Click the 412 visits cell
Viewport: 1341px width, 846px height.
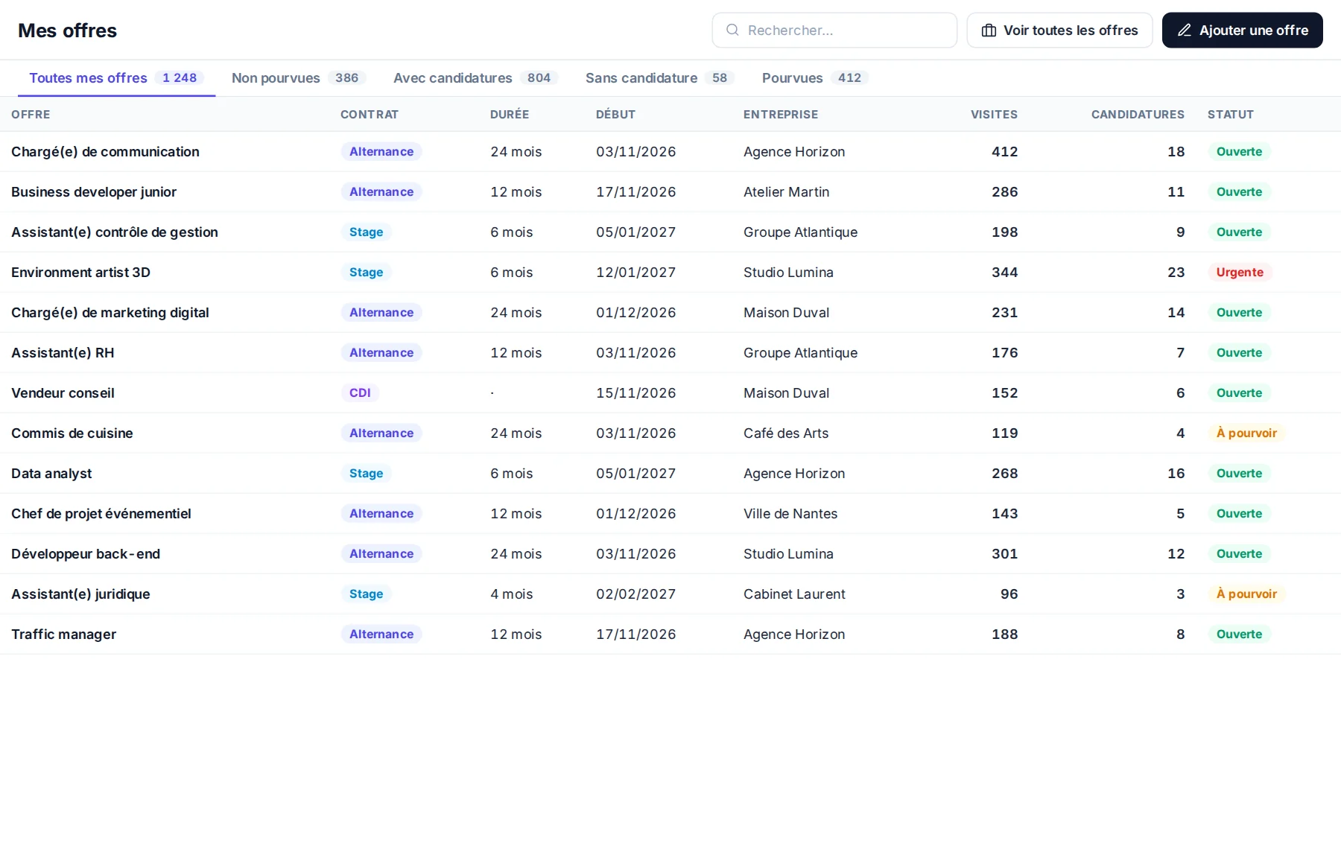pos(1004,152)
